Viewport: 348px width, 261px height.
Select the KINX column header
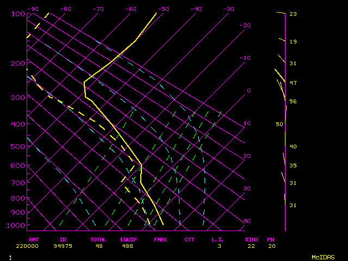251,239
